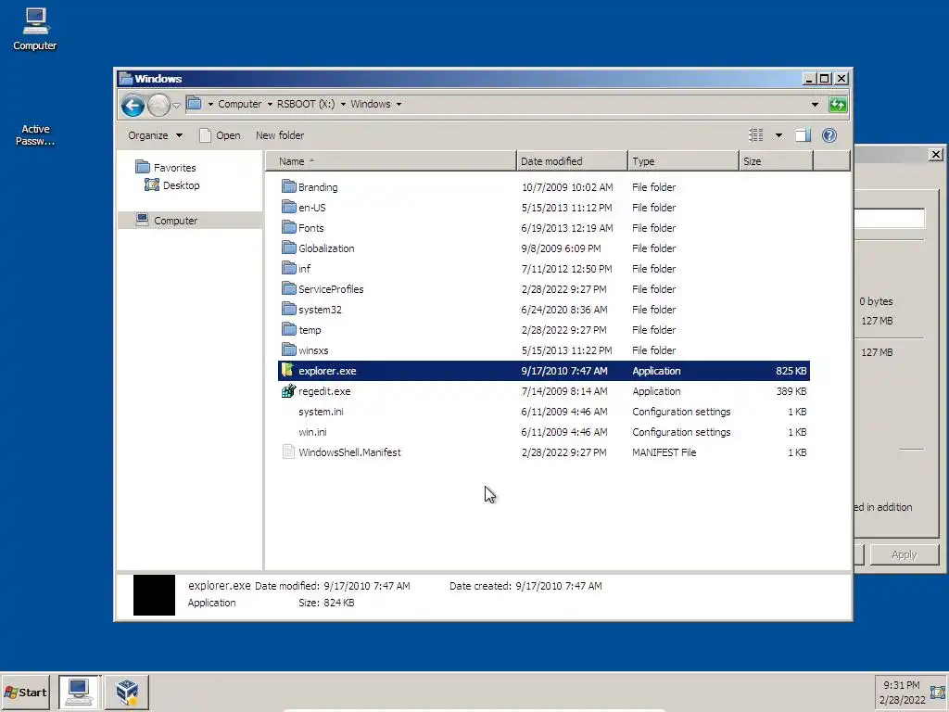
Task: Select the ServiceProfiles folder icon
Action: pyautogui.click(x=289, y=289)
